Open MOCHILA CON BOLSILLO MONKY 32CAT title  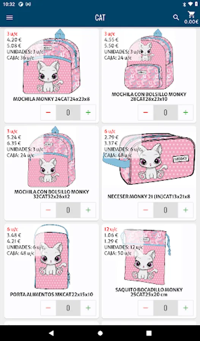pyautogui.click(x=52, y=194)
